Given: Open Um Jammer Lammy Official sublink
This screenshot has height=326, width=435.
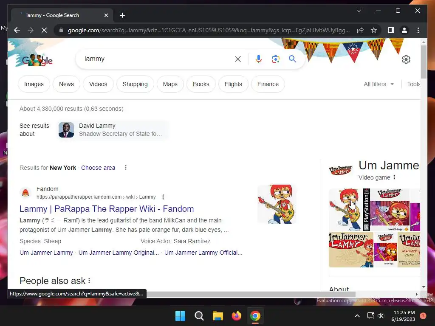Looking at the screenshot, I should tap(203, 253).
